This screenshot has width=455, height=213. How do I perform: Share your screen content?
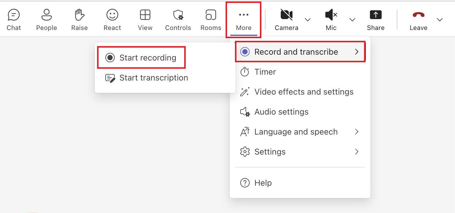click(375, 20)
